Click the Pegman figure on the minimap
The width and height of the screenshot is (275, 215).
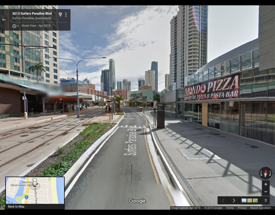pos(35,182)
